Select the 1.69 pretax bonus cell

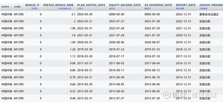coord(73,42)
